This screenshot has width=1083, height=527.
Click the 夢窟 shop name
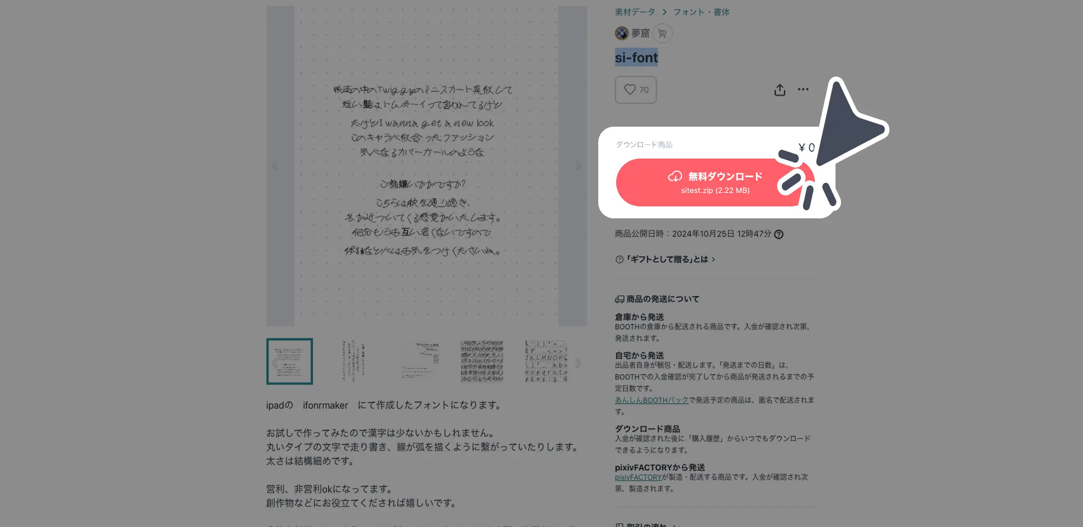click(x=640, y=33)
